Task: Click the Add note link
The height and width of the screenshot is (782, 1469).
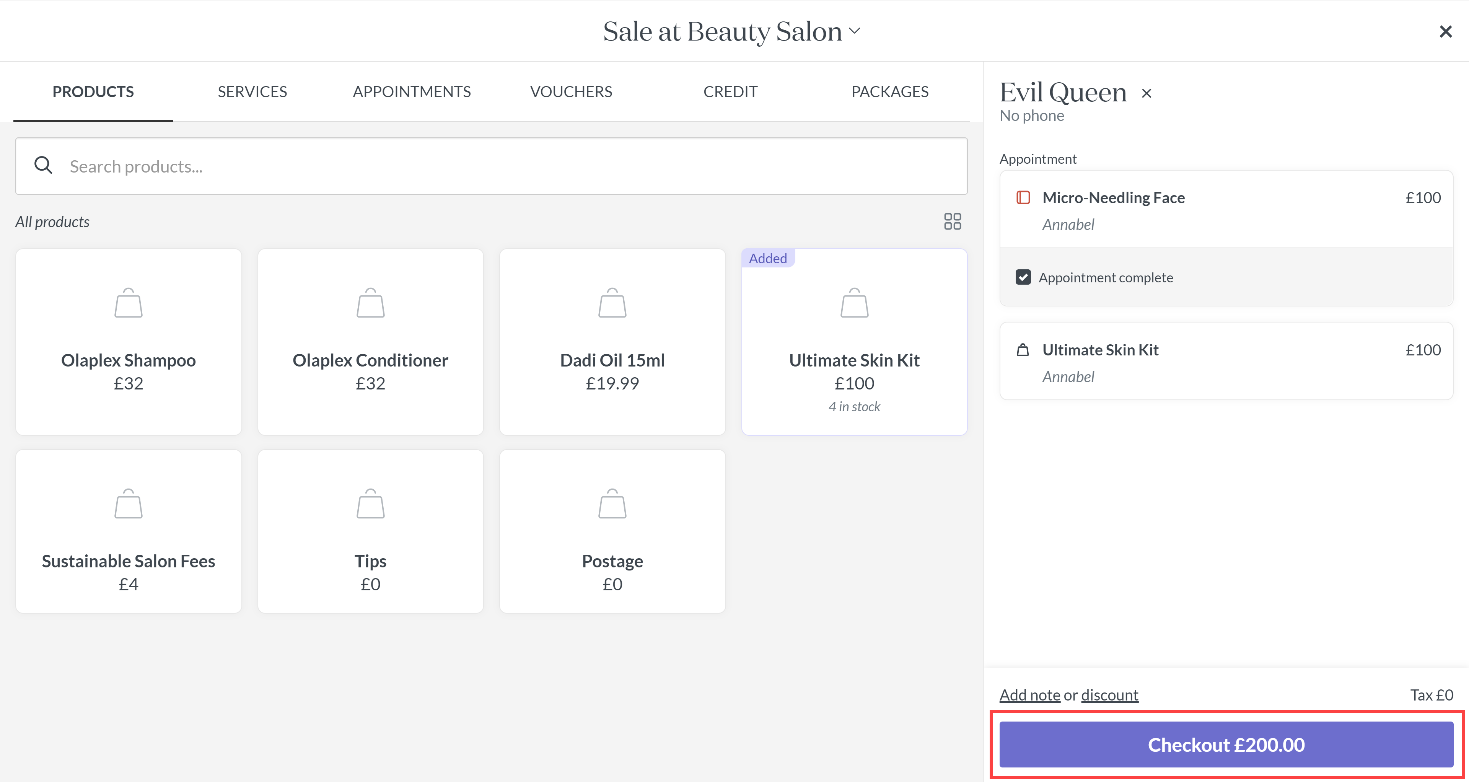Action: tap(1029, 695)
